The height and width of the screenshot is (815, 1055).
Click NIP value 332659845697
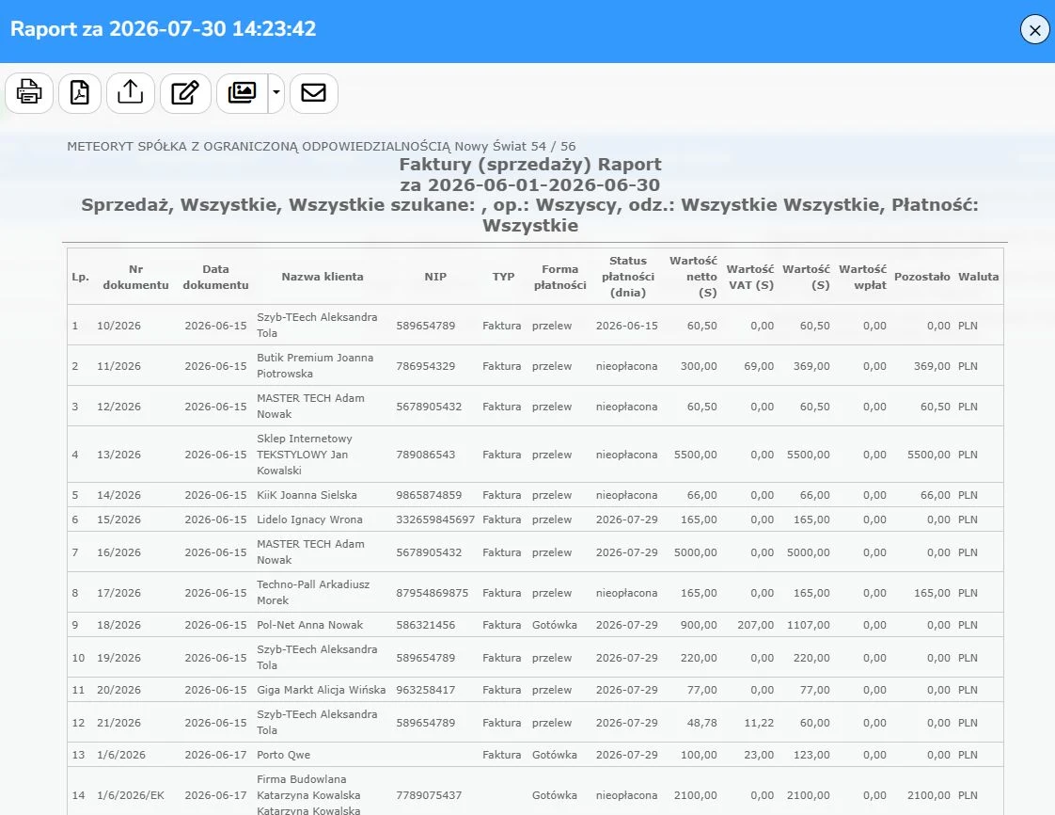point(435,520)
